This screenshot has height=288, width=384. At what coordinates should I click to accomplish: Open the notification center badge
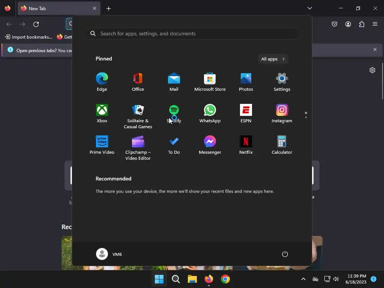pyautogui.click(x=373, y=279)
